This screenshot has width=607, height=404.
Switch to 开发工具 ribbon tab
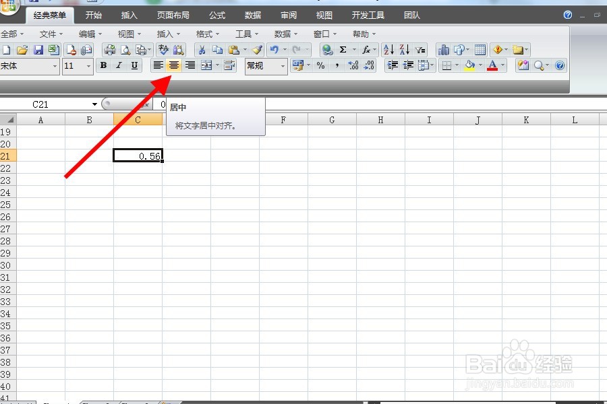(x=368, y=15)
